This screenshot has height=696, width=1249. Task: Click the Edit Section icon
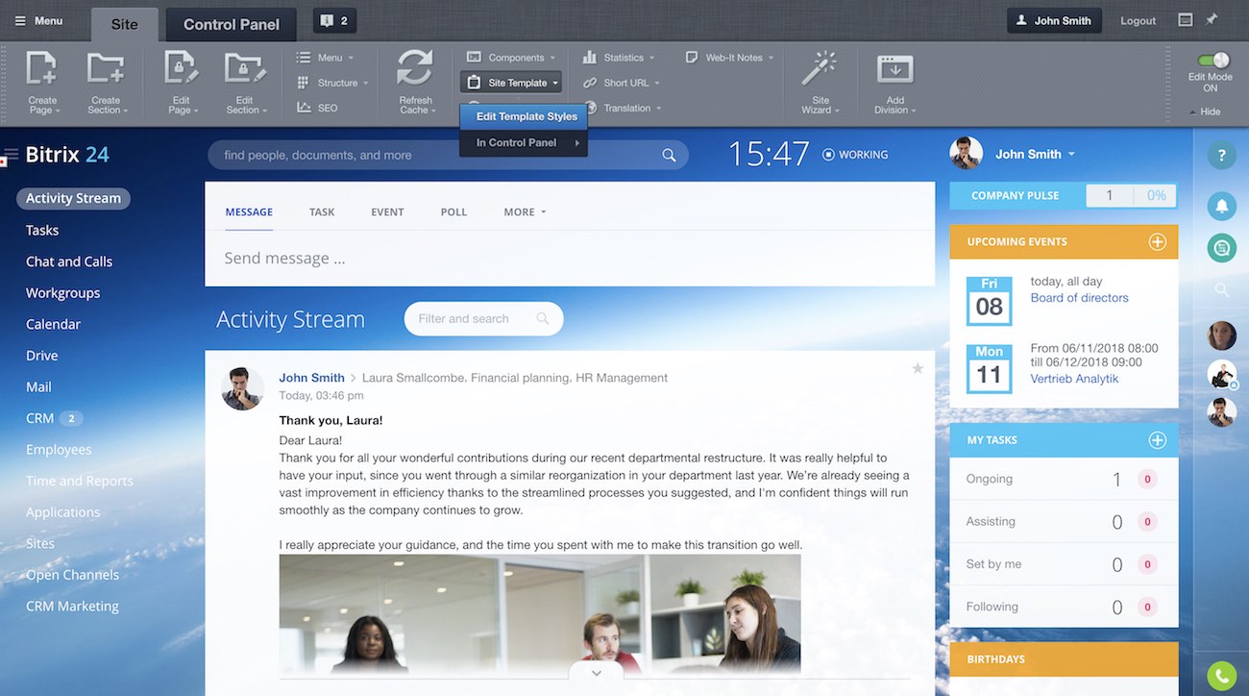coord(244,69)
